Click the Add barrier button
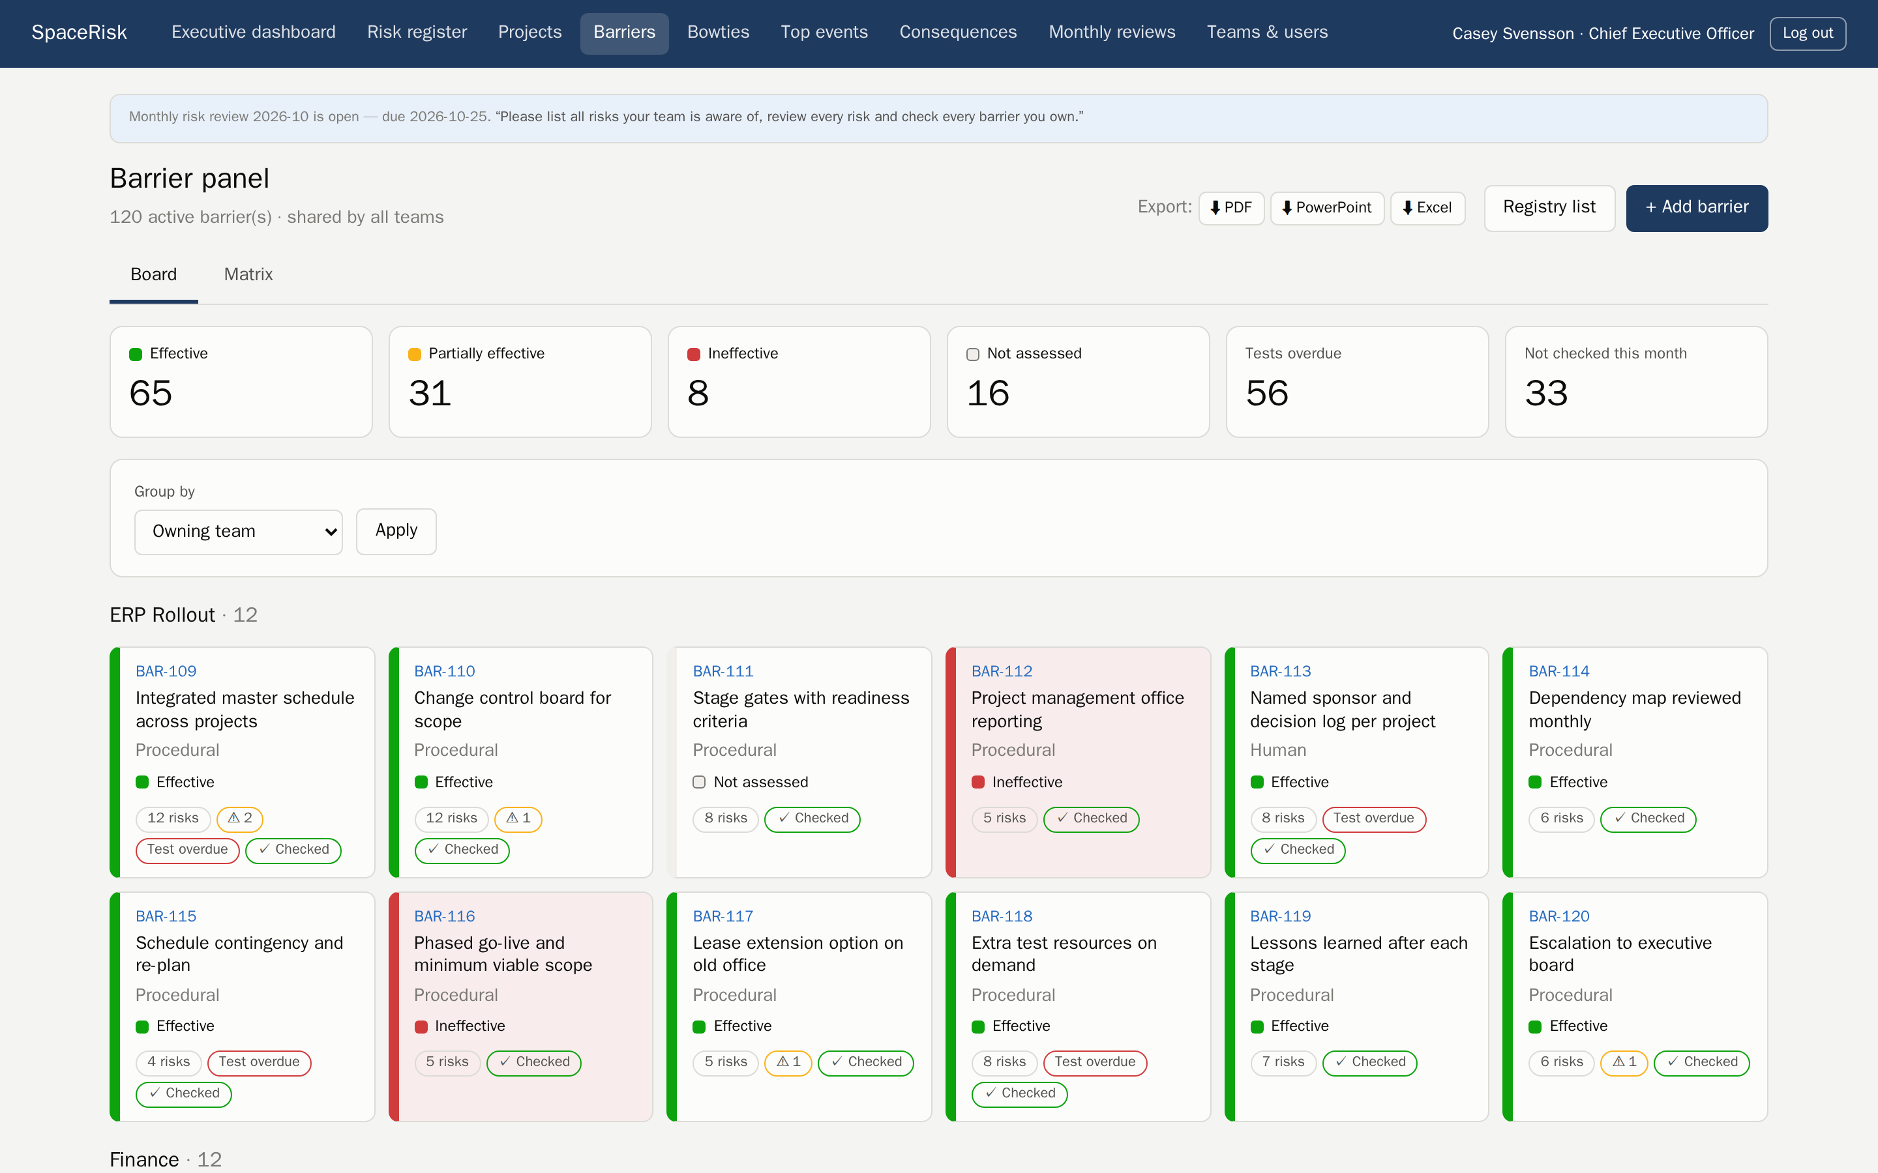 click(x=1697, y=208)
